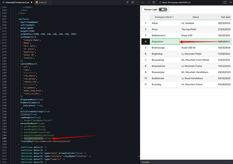Expand the Console with the chevron
The width and height of the screenshot is (233, 164).
[230, 162]
